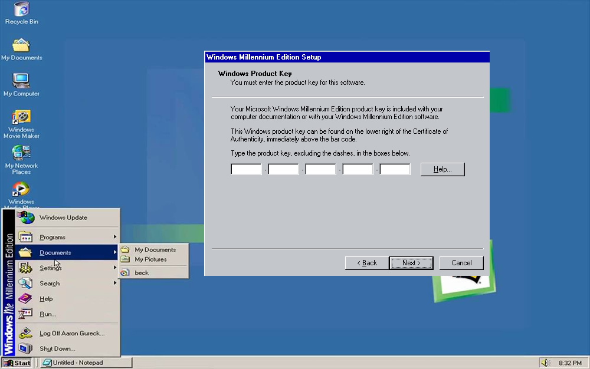This screenshot has width=590, height=369.
Task: Expand the Settings submenu arrow
Action: coord(115,268)
